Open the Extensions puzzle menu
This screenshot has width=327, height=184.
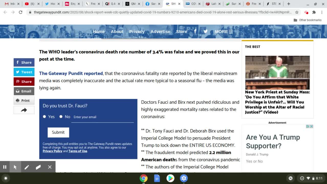click(x=314, y=12)
